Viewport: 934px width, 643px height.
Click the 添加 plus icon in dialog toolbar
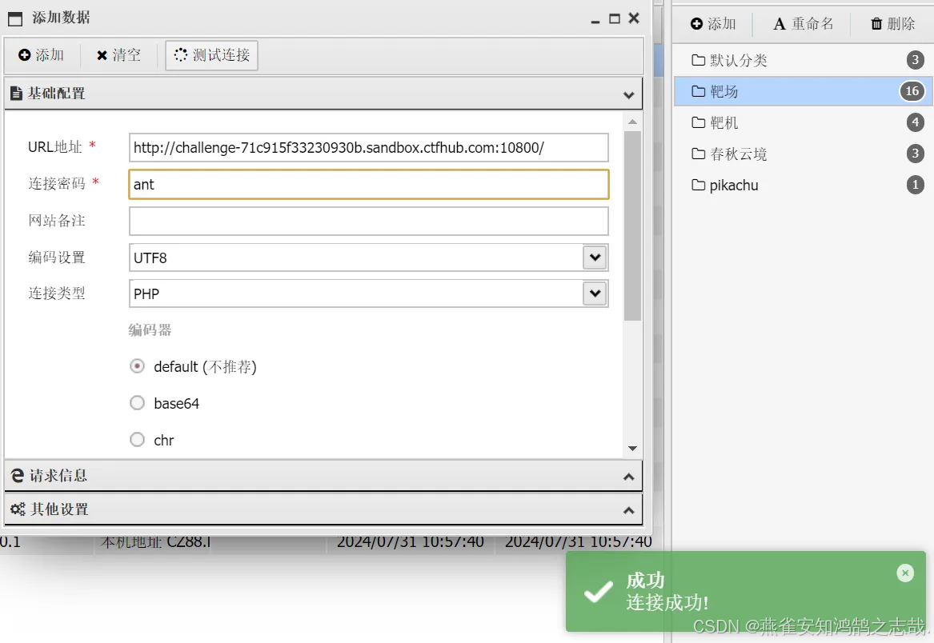click(x=26, y=55)
